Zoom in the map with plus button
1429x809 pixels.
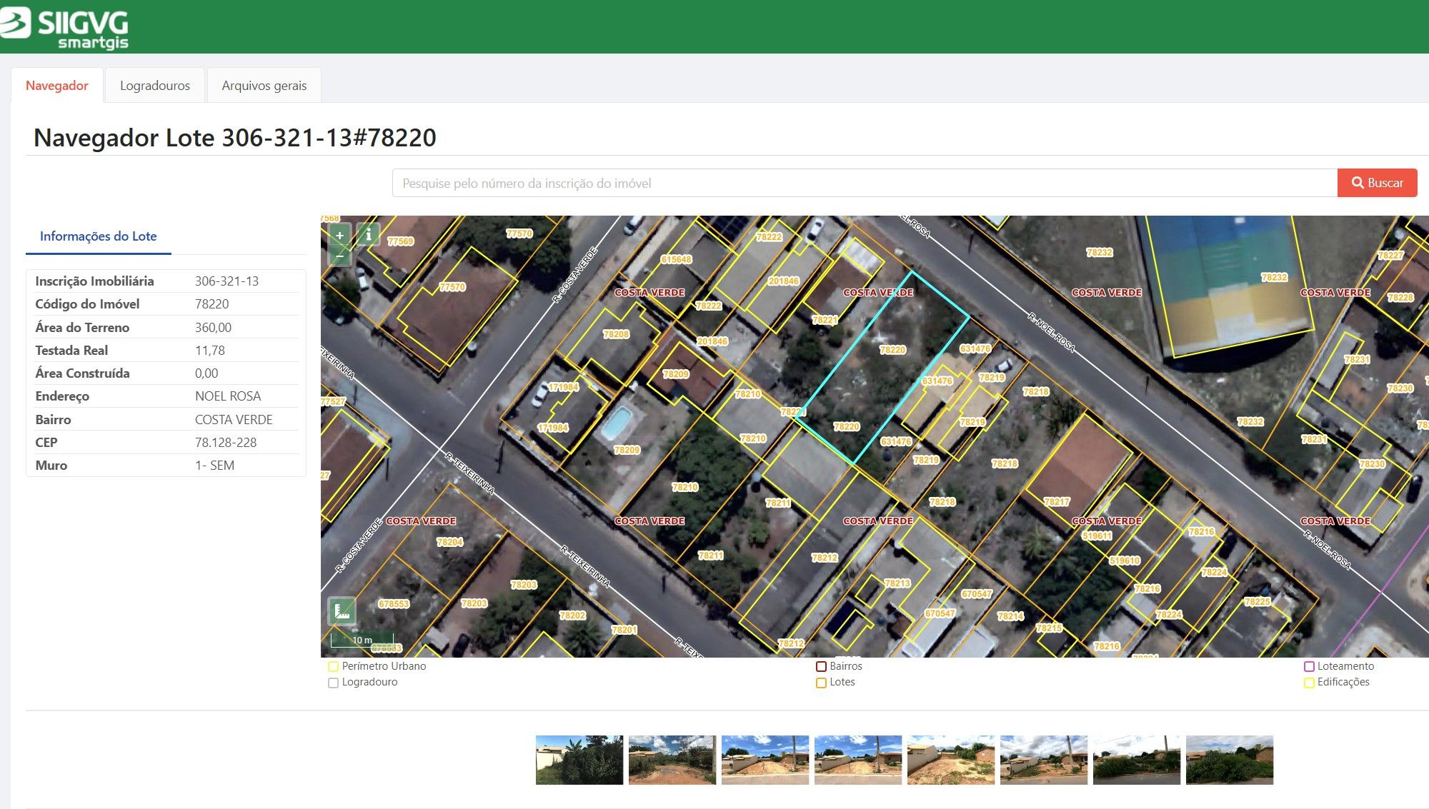point(339,236)
